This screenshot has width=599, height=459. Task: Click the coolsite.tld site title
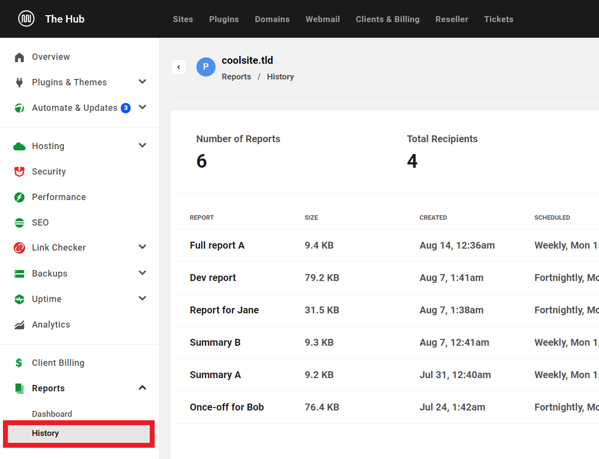[247, 60]
